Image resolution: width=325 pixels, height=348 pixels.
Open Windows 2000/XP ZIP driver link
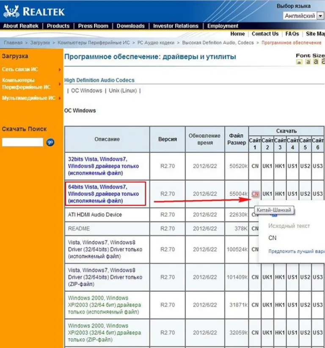pos(104,333)
